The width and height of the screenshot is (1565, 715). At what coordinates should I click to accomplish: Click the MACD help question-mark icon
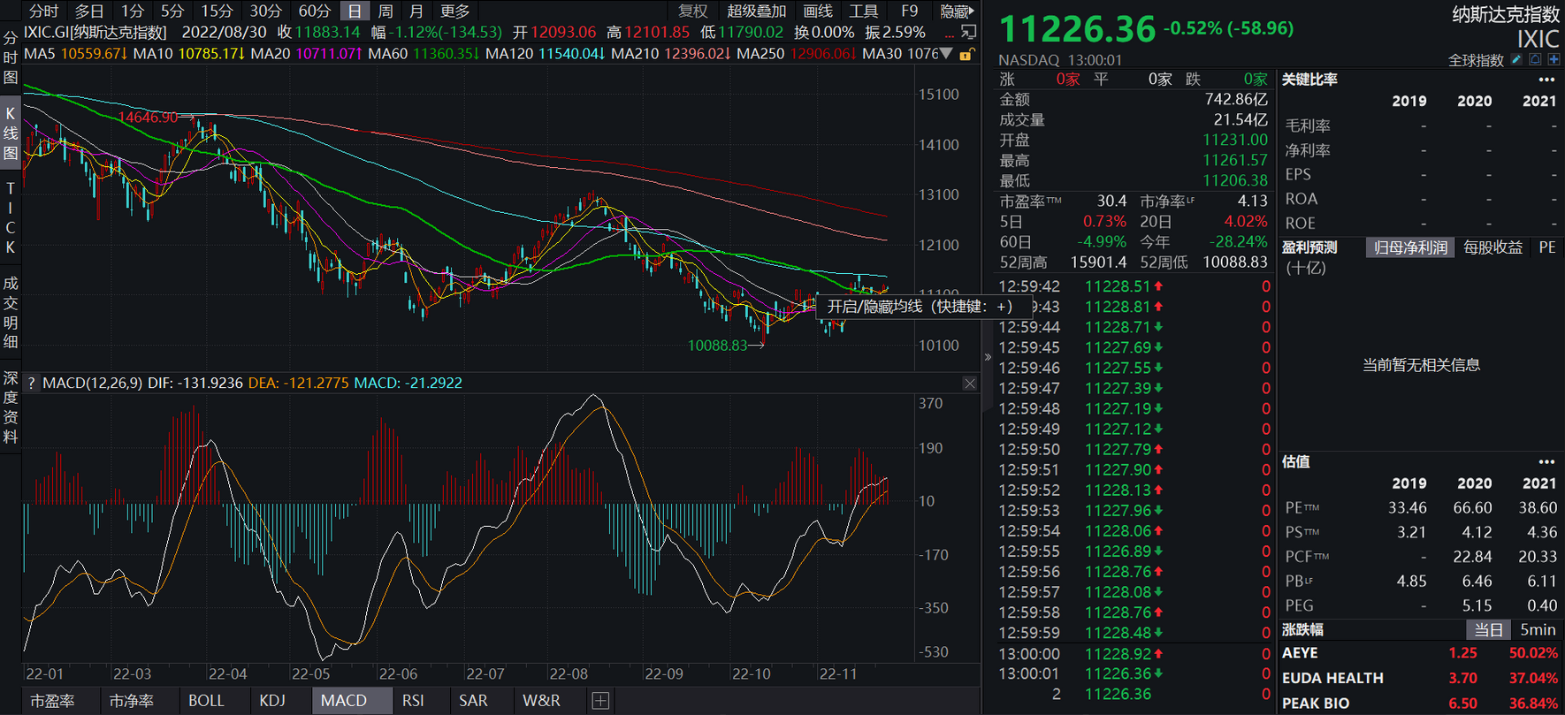pyautogui.click(x=31, y=383)
